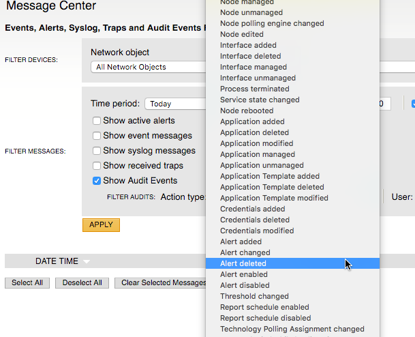Select Interface unmanaged option
The height and width of the screenshot is (337, 415).
pos(292,78)
